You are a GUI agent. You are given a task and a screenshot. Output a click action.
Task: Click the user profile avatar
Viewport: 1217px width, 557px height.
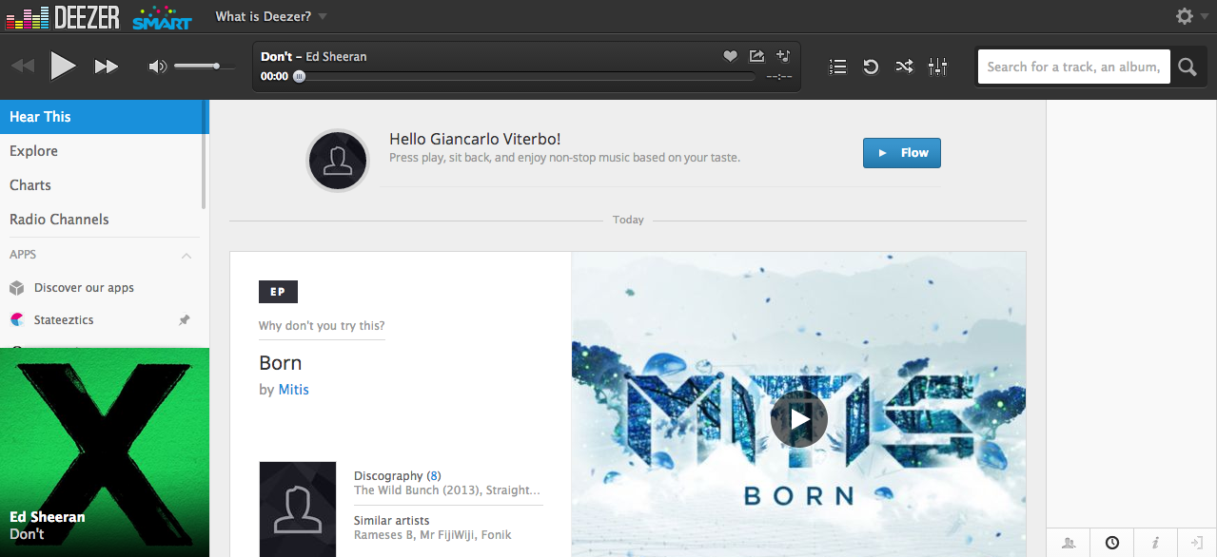point(337,160)
